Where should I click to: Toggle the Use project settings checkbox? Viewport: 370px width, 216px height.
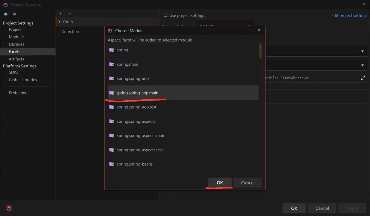point(166,15)
